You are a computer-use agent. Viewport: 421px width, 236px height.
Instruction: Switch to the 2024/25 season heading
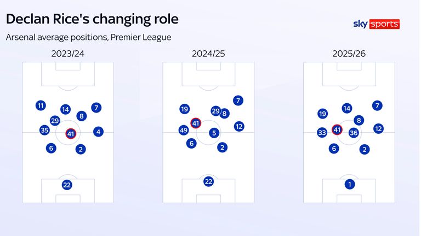[x=208, y=54]
